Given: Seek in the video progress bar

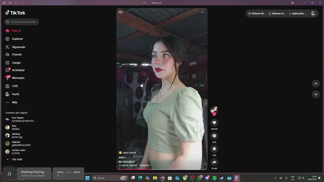Looking at the screenshot, I should 162,169.
